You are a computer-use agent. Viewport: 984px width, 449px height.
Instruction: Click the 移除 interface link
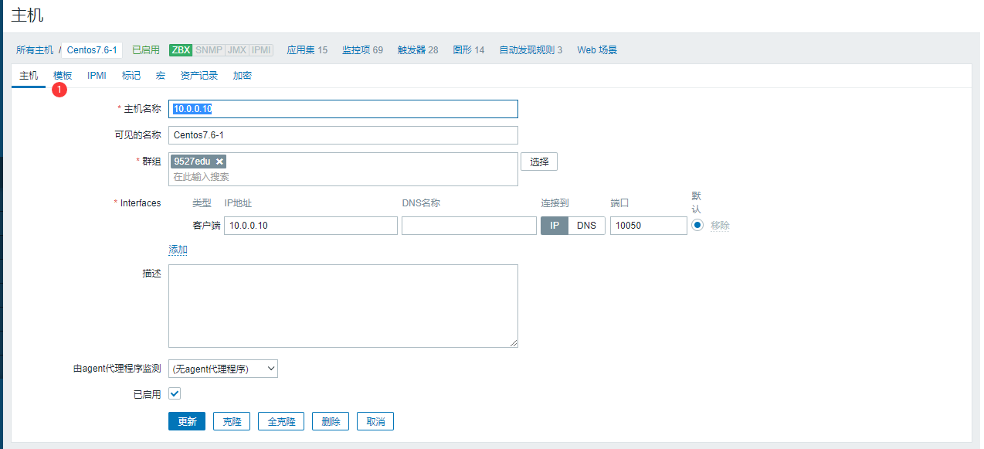[720, 226]
